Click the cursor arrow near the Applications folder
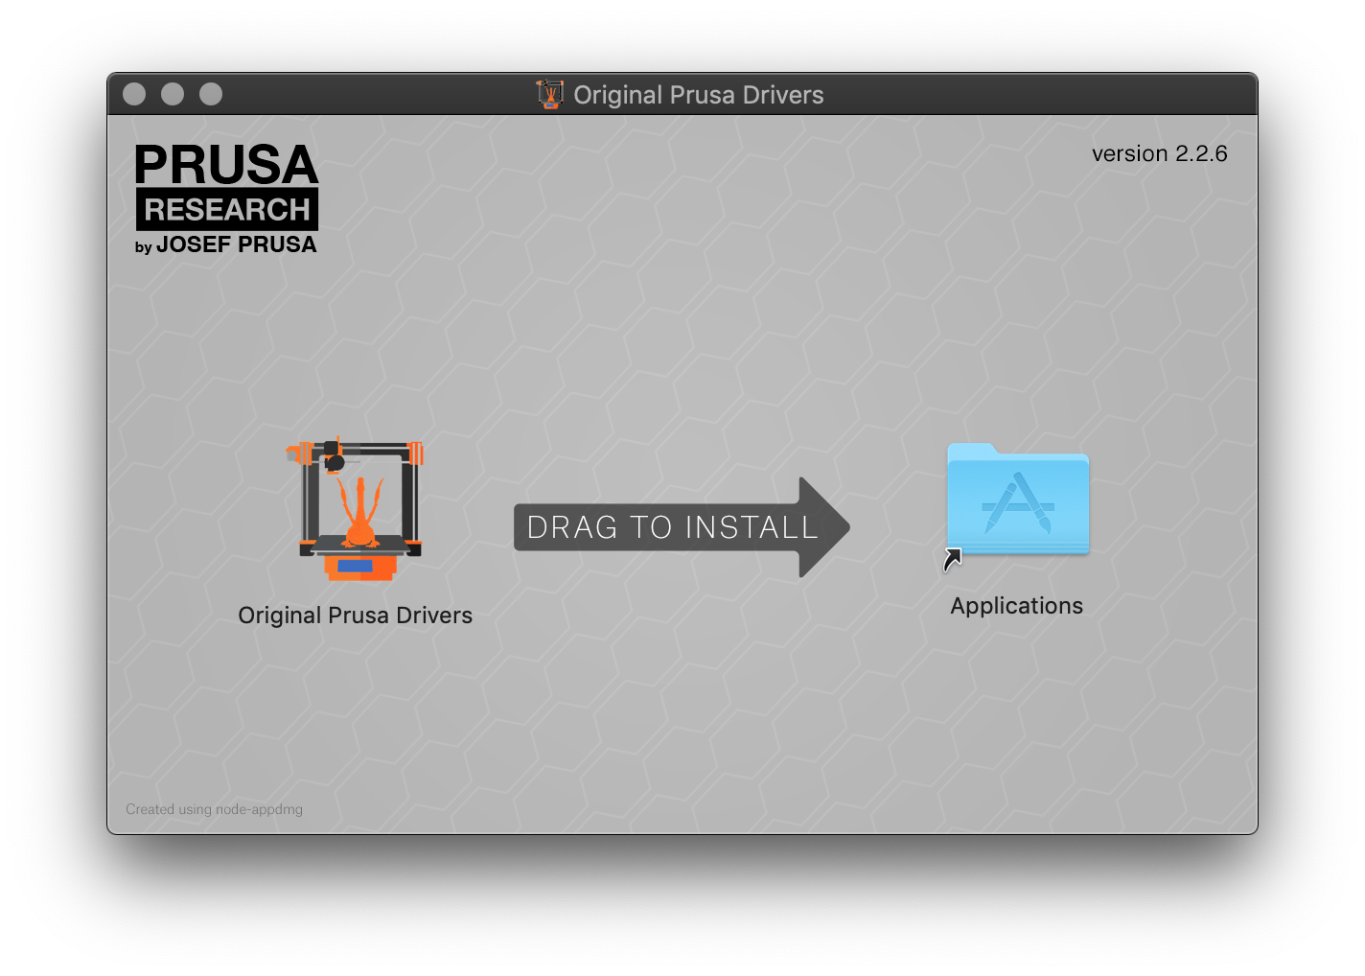The width and height of the screenshot is (1365, 976). (951, 558)
